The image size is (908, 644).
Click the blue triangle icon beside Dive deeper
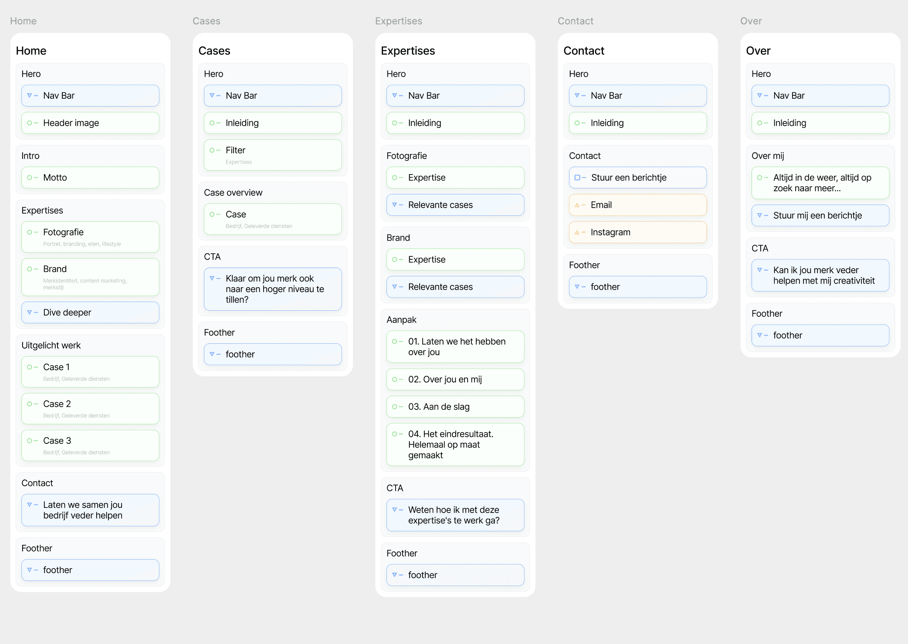click(x=30, y=312)
